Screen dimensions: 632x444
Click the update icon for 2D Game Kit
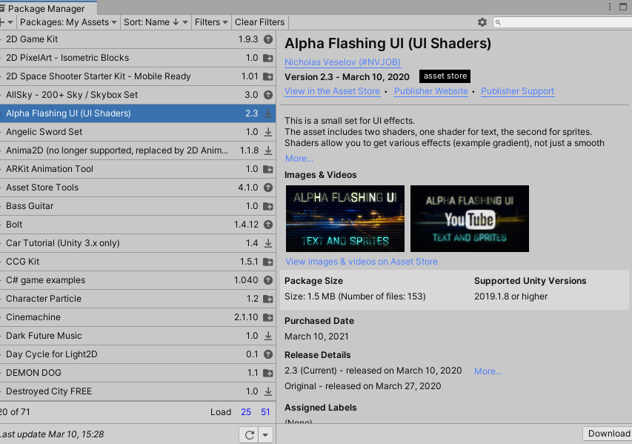[268, 39]
